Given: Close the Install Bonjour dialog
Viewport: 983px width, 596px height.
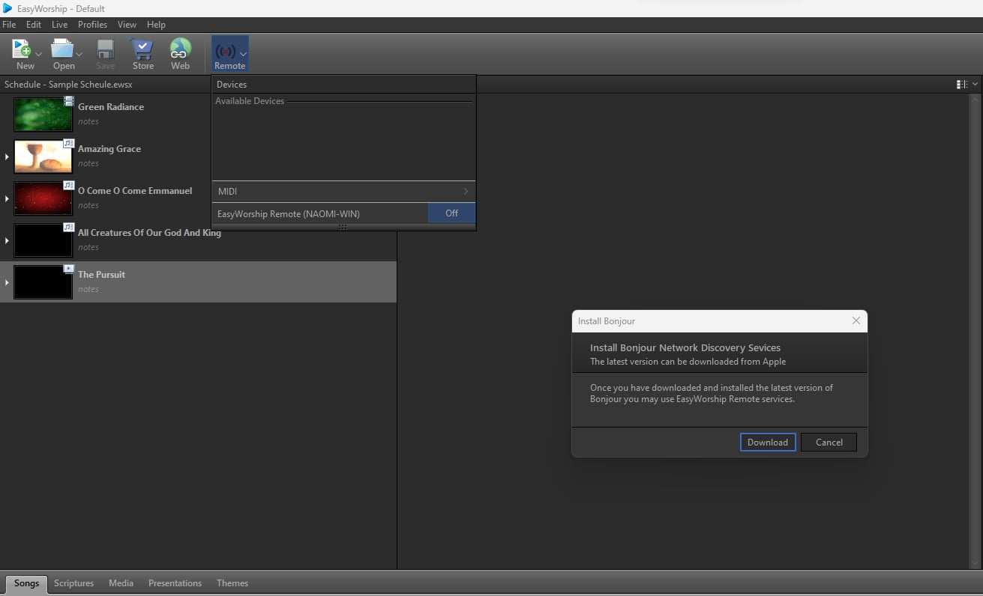Looking at the screenshot, I should (856, 320).
